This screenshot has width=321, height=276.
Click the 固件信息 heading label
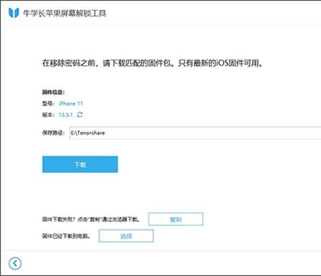pyautogui.click(x=53, y=92)
